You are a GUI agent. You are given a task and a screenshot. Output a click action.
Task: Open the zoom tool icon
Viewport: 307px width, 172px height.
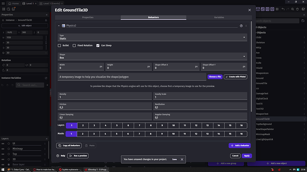[x=292, y=9]
